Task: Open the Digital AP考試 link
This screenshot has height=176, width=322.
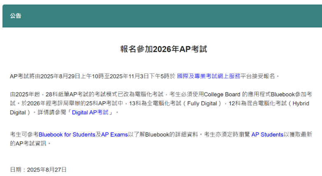Action: coord(92,112)
